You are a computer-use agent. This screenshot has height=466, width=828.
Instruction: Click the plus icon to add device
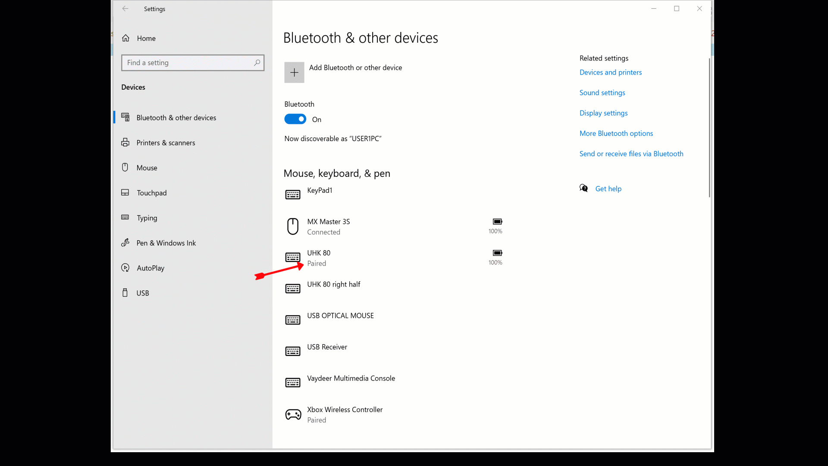(x=294, y=72)
